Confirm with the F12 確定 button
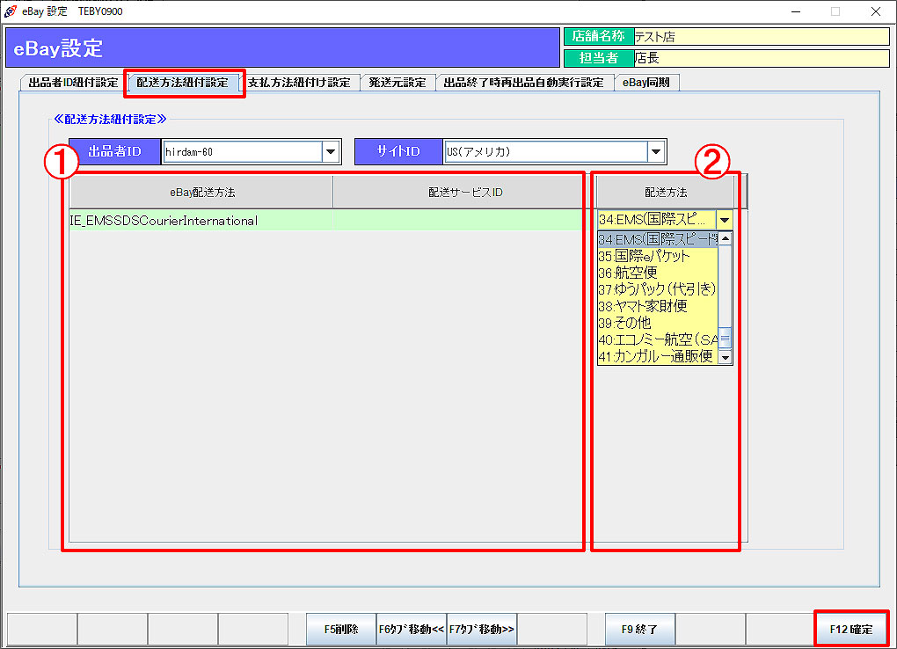897x649 pixels. click(851, 629)
